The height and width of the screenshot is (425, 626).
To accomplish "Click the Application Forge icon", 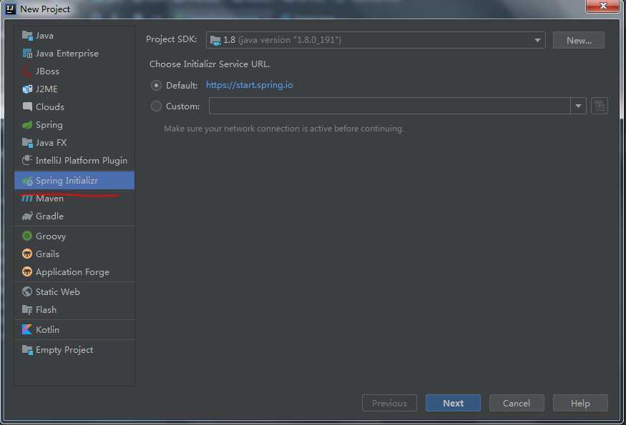I will click(27, 272).
